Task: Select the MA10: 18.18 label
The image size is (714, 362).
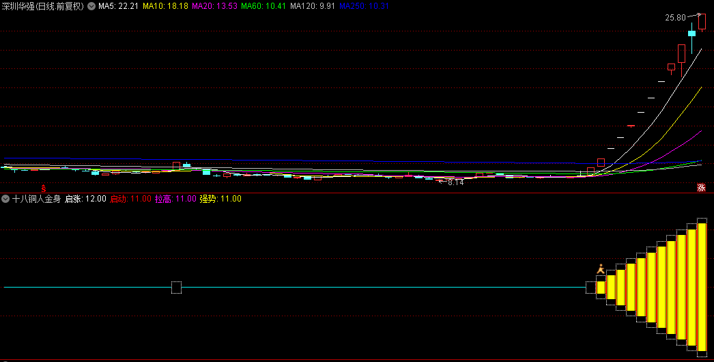Action: [165, 6]
